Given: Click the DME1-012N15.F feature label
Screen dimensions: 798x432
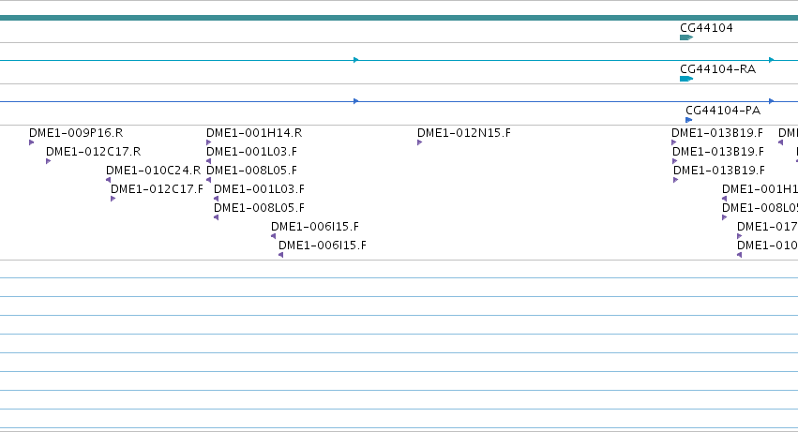Looking at the screenshot, I should click(464, 133).
